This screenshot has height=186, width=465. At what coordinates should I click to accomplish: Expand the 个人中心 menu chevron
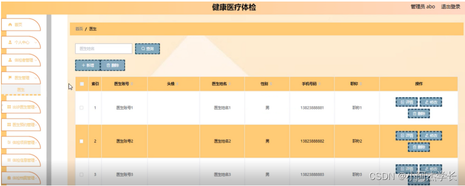tap(36, 42)
